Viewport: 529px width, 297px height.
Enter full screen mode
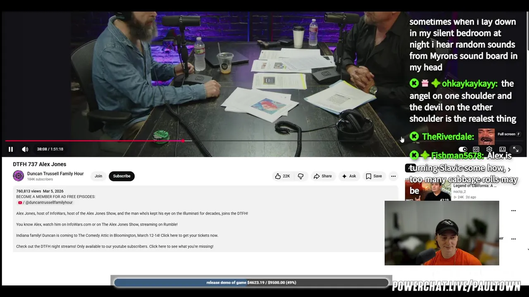[x=516, y=149]
